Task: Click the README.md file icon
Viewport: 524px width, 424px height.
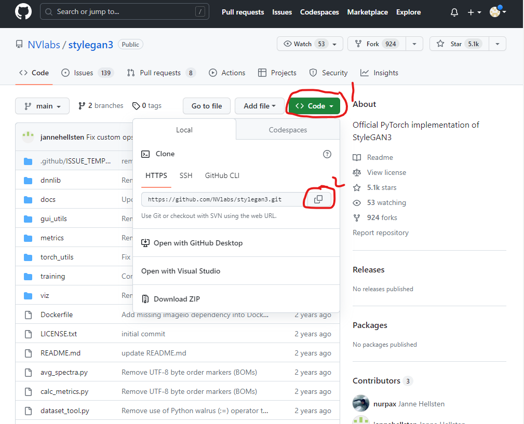Action: click(x=29, y=353)
